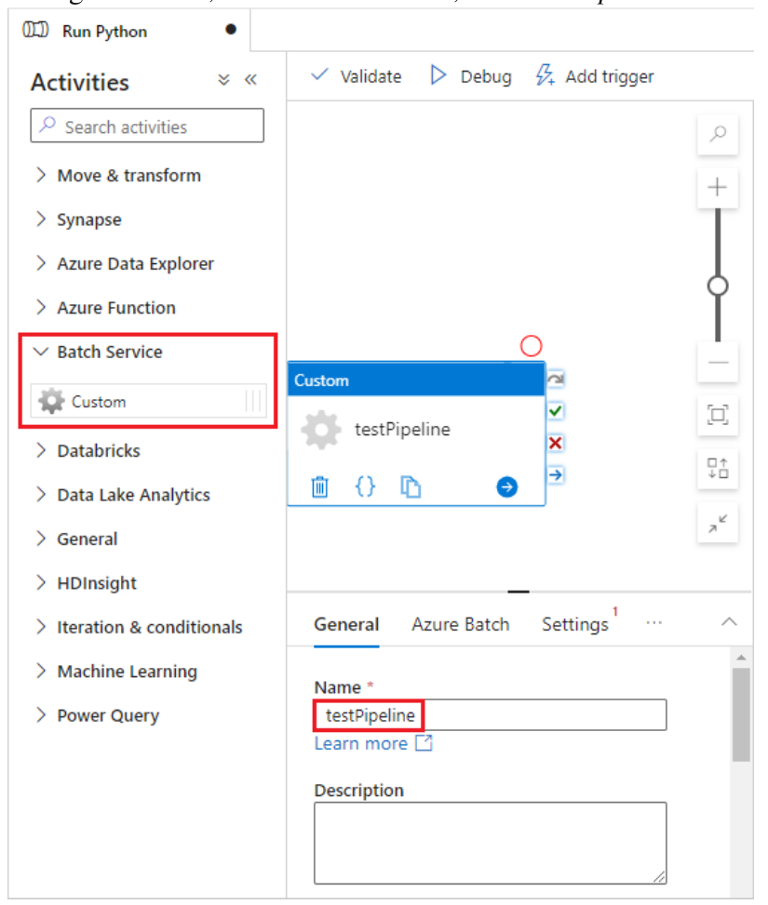768x905 pixels.
Task: Expand the Move & transform category
Action: point(128,176)
